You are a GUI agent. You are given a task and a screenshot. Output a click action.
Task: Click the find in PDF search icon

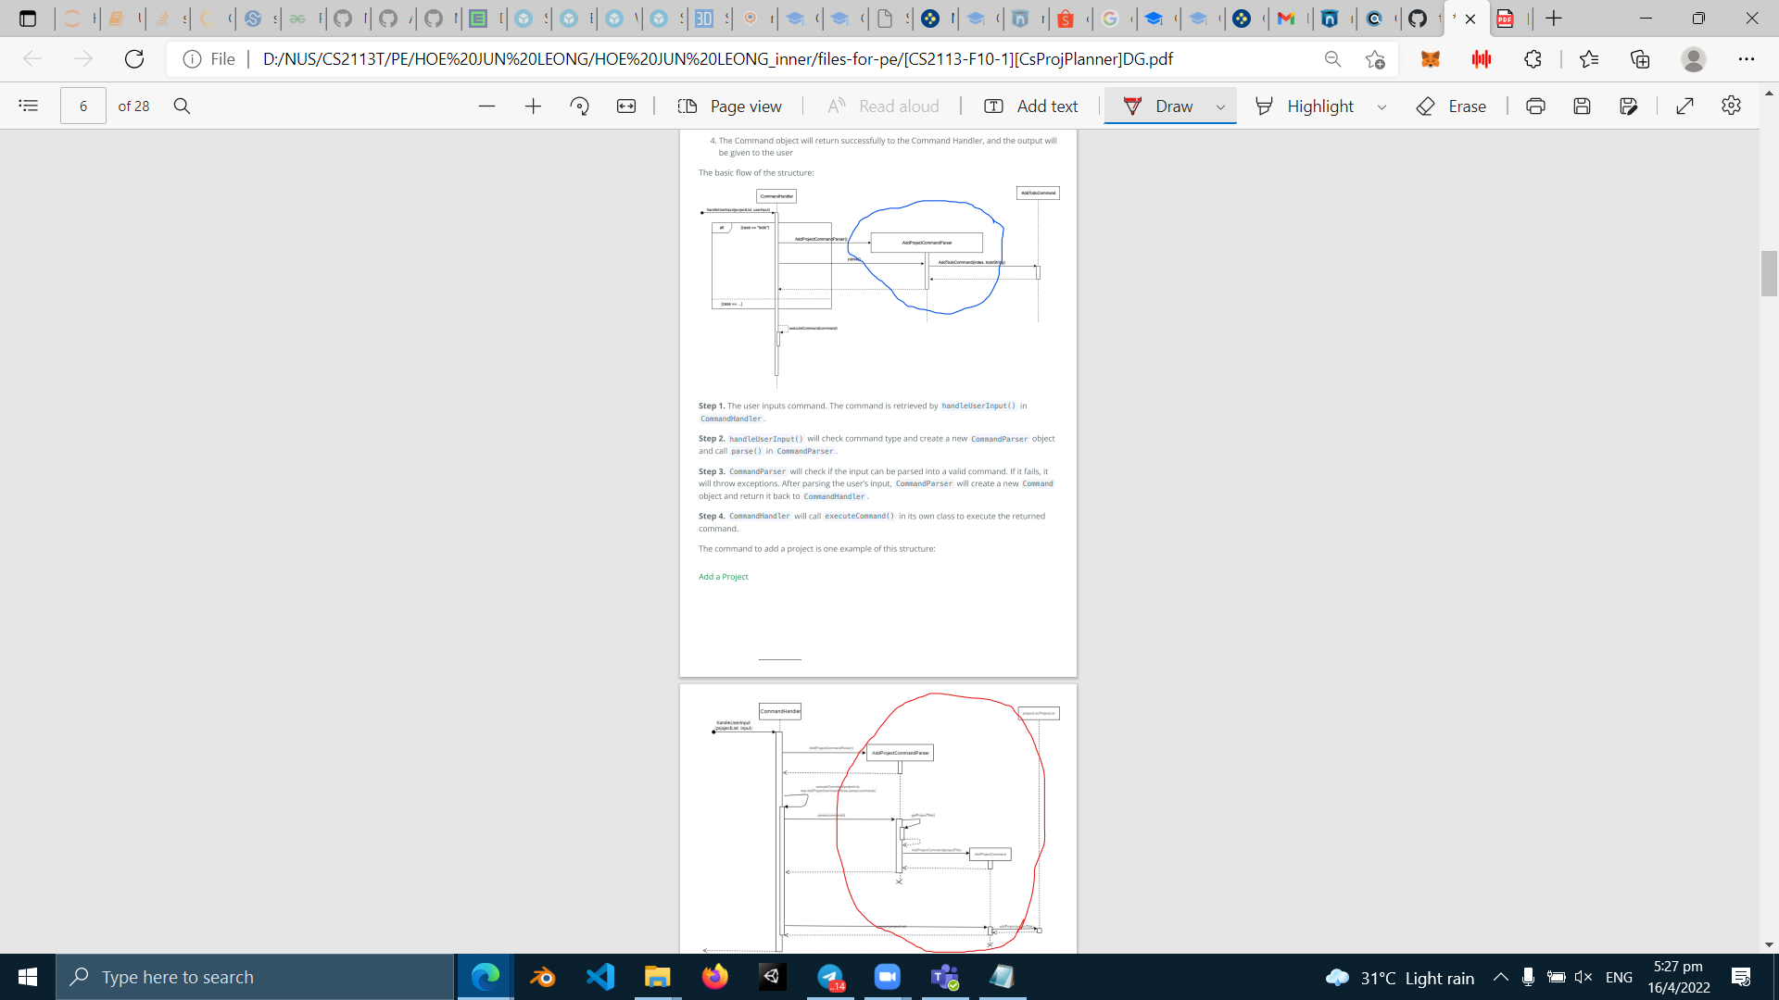183,106
